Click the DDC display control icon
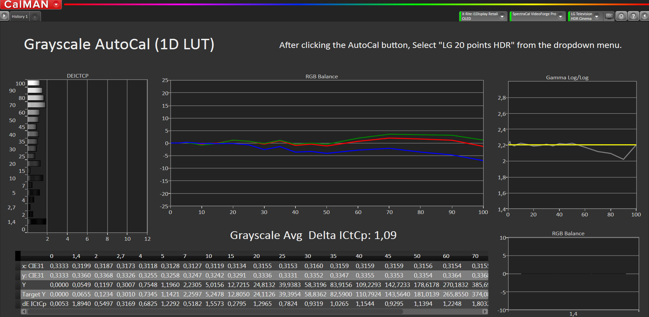Screen dimensions: 649x317 [609, 16]
